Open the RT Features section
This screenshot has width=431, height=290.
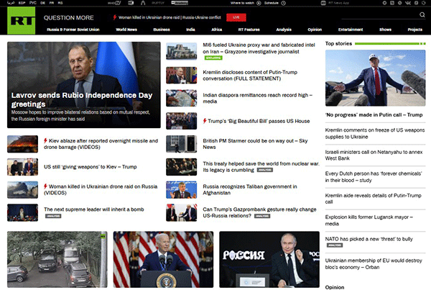tap(249, 30)
